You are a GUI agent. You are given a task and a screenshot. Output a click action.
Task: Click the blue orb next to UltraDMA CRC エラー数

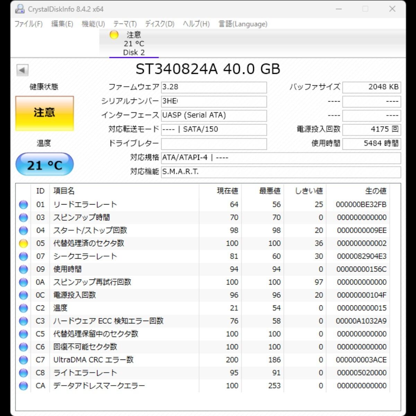pos(23,360)
